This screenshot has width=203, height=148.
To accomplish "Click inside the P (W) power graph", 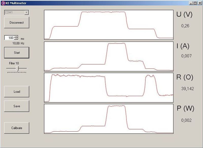I will click(x=109, y=119).
